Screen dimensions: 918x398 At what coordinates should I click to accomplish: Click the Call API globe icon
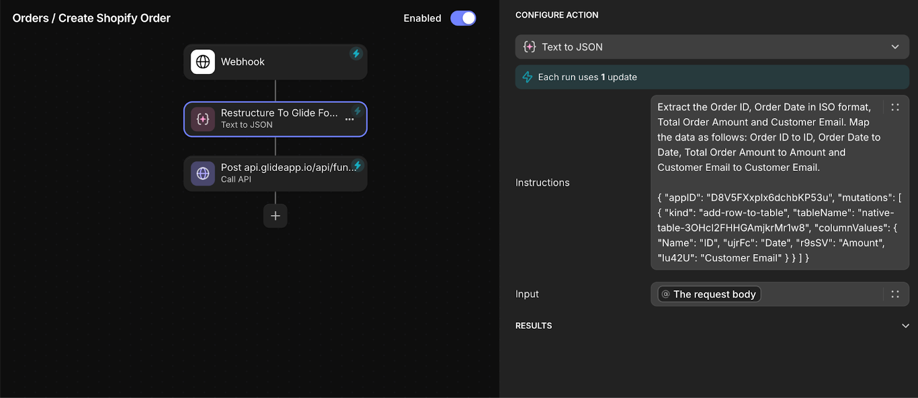click(x=203, y=173)
